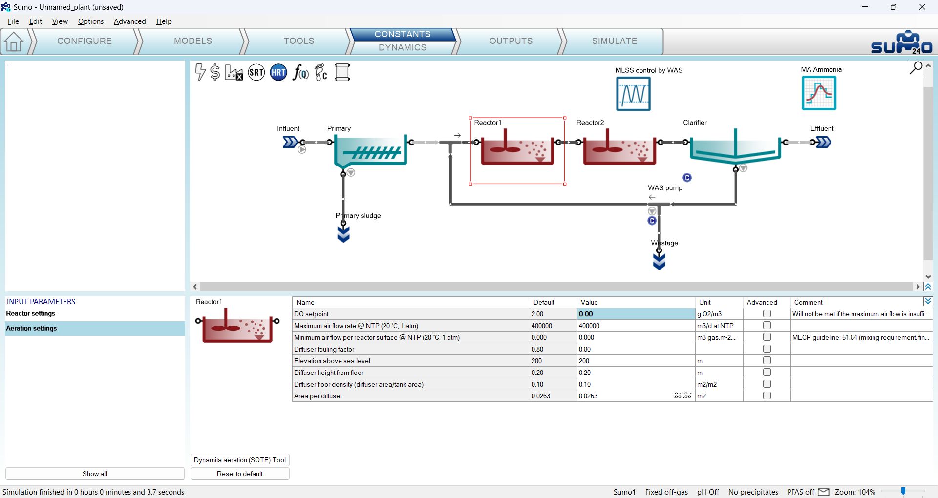938x498 pixels.
Task: Click the canvas scroll-right arrow
Action: [917, 287]
